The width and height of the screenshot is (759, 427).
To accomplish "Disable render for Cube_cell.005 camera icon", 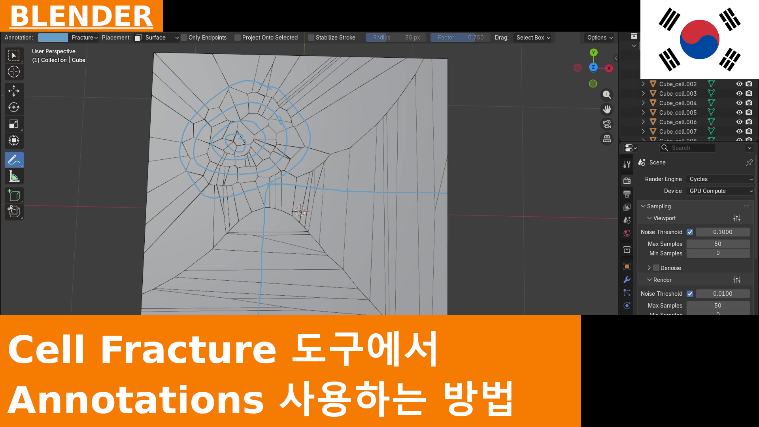I will 749,112.
